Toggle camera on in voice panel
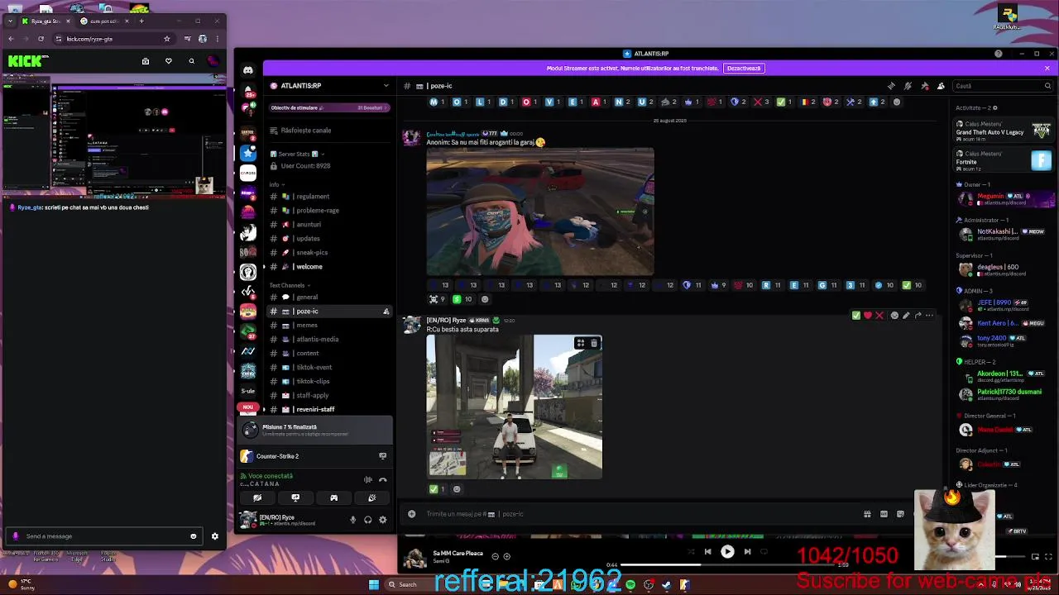This screenshot has width=1059, height=595. [x=257, y=497]
